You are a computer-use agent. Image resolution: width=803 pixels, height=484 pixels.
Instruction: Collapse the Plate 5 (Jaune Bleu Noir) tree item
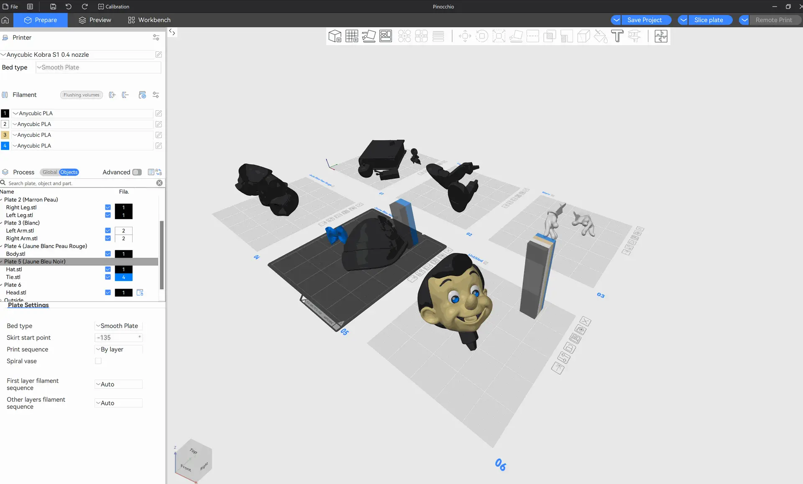[x=2, y=262]
